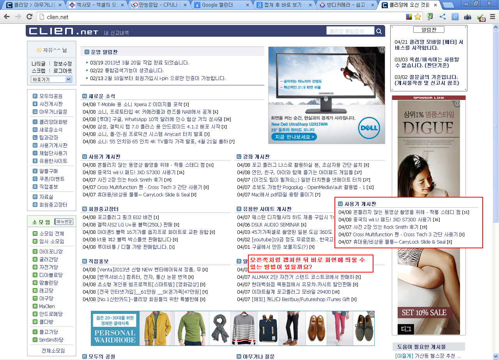Click the browser Forward arrow
499x360 pixels.
18,17
